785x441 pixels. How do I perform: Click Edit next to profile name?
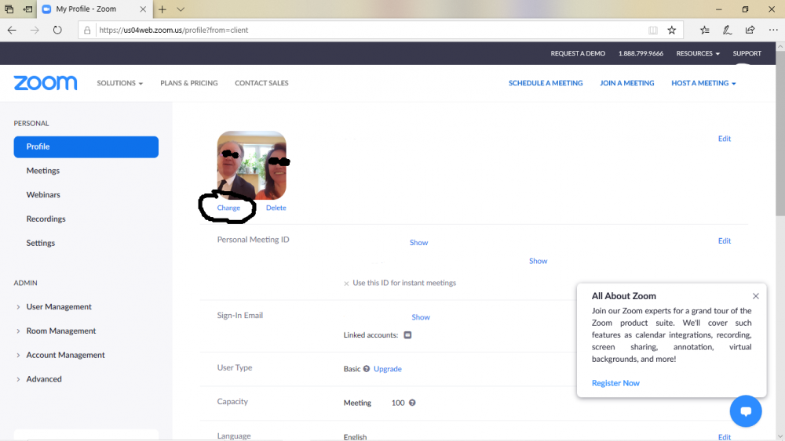tap(725, 139)
